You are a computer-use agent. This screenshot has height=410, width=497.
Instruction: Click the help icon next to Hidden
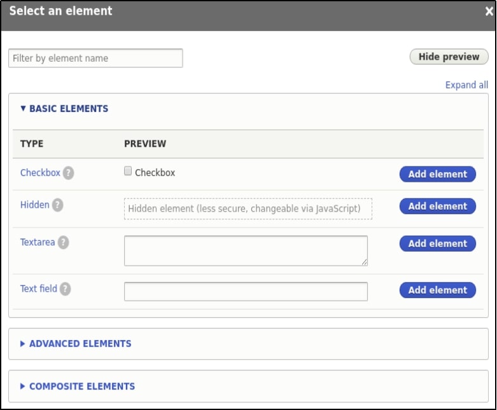click(x=58, y=205)
